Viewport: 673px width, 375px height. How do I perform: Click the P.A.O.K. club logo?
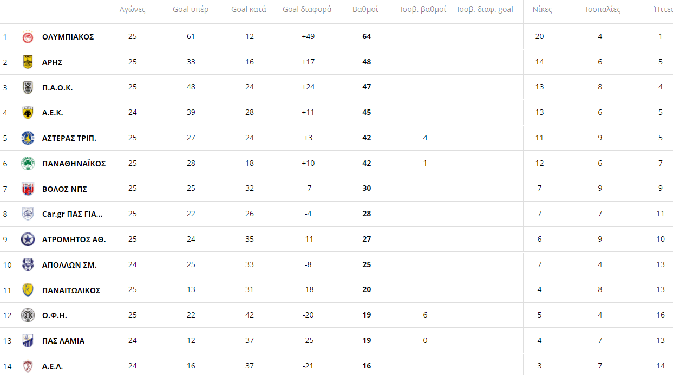coord(28,88)
